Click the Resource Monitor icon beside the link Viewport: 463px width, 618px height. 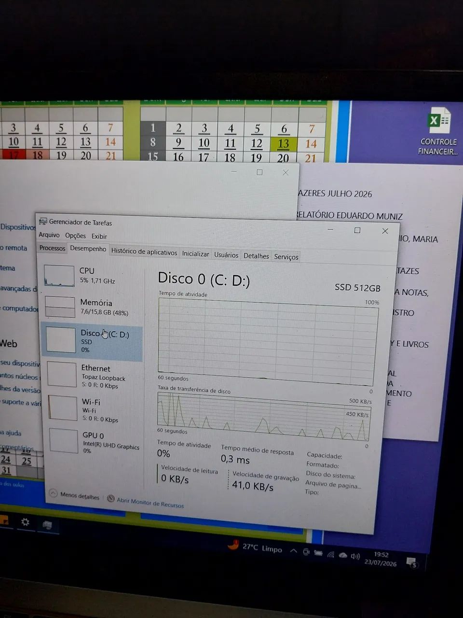point(110,498)
